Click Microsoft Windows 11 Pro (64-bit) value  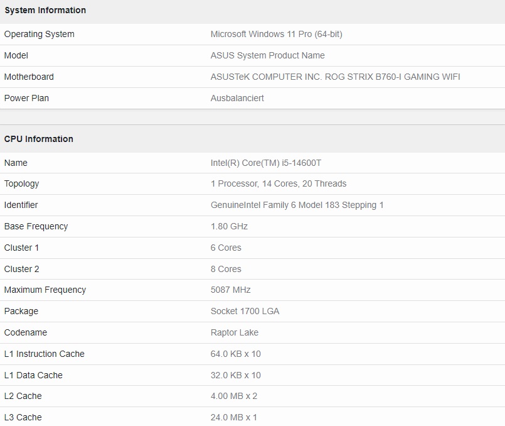click(x=276, y=34)
